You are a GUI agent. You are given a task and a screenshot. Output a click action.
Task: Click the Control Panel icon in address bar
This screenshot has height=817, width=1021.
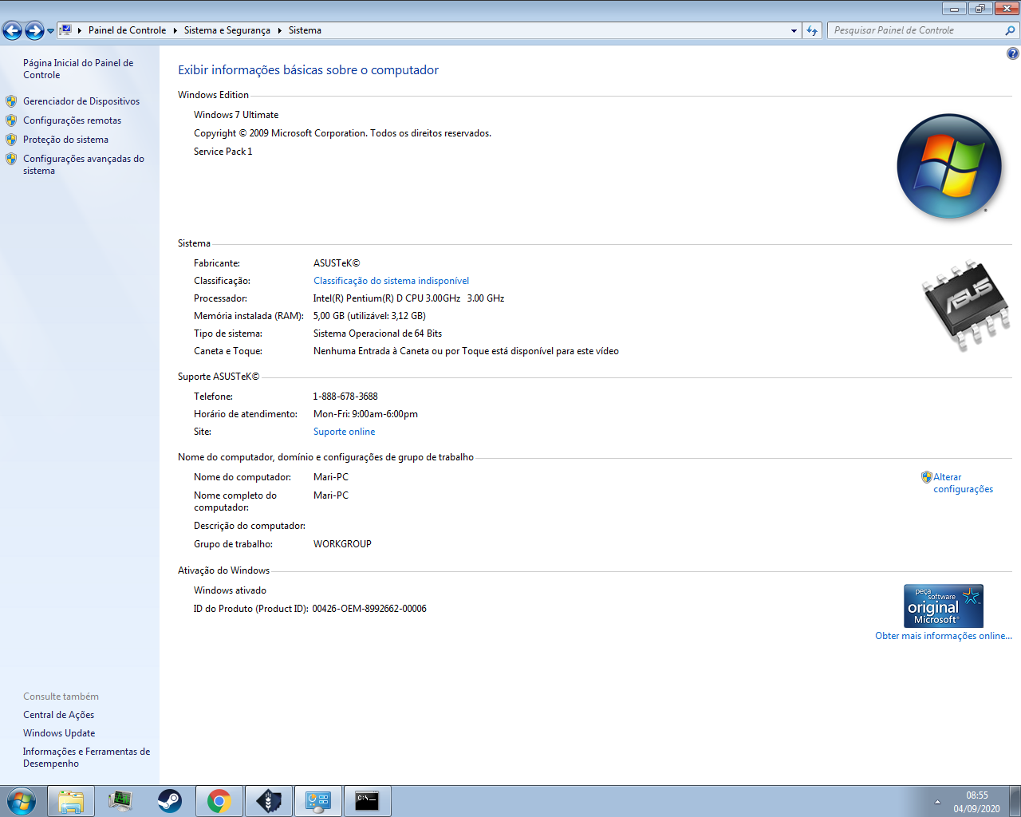click(x=66, y=30)
